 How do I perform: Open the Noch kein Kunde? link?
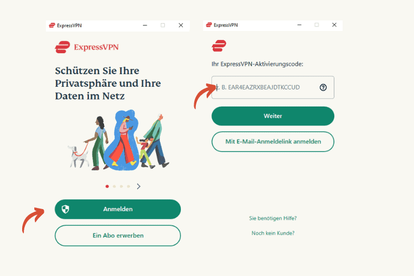click(x=273, y=233)
